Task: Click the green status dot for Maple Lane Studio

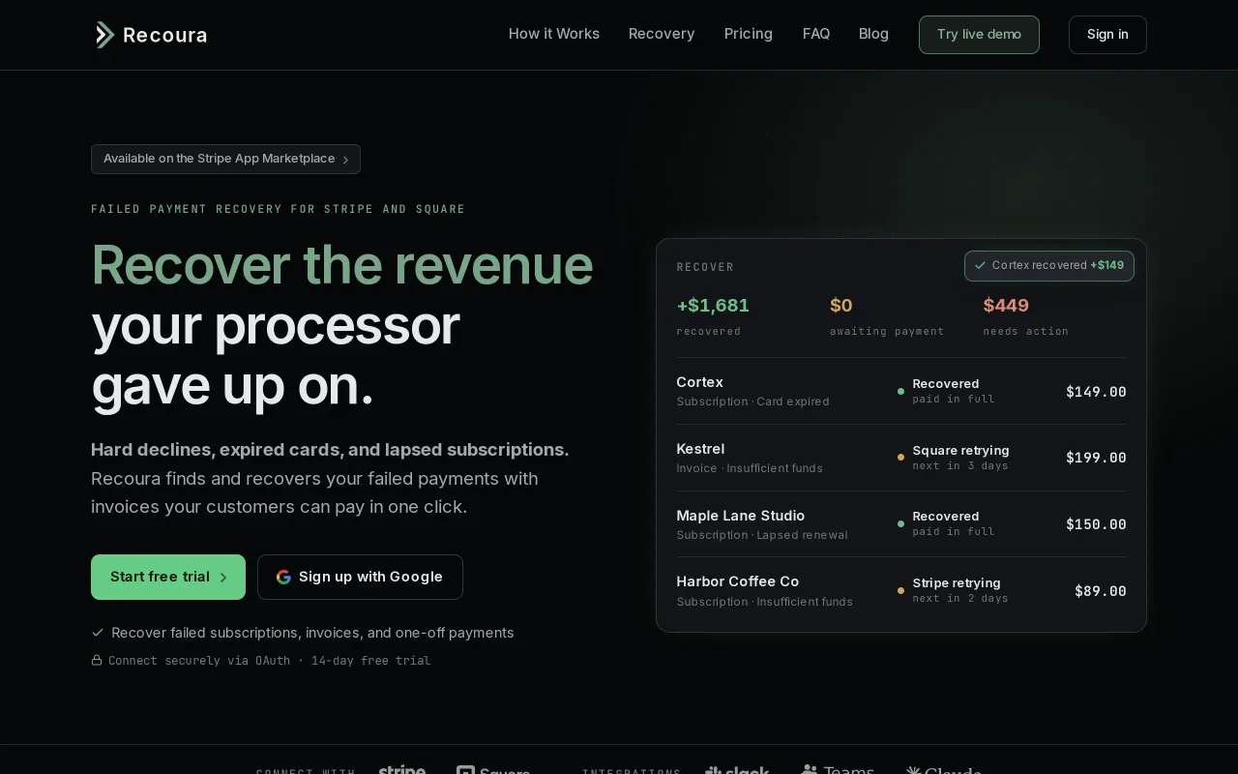Action: tap(900, 524)
